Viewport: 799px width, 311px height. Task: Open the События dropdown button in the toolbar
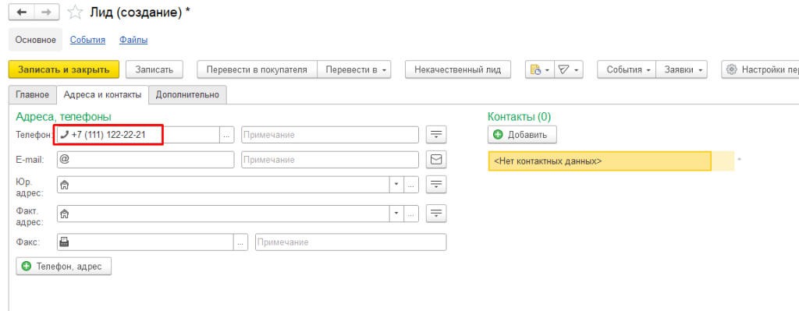coord(627,69)
